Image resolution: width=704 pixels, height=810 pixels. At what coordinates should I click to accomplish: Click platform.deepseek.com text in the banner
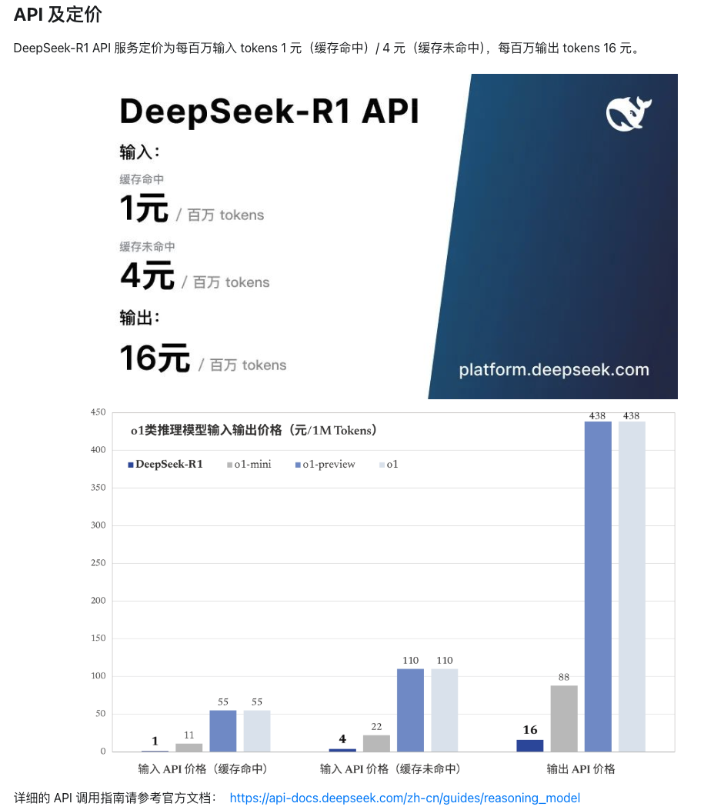[x=553, y=370]
